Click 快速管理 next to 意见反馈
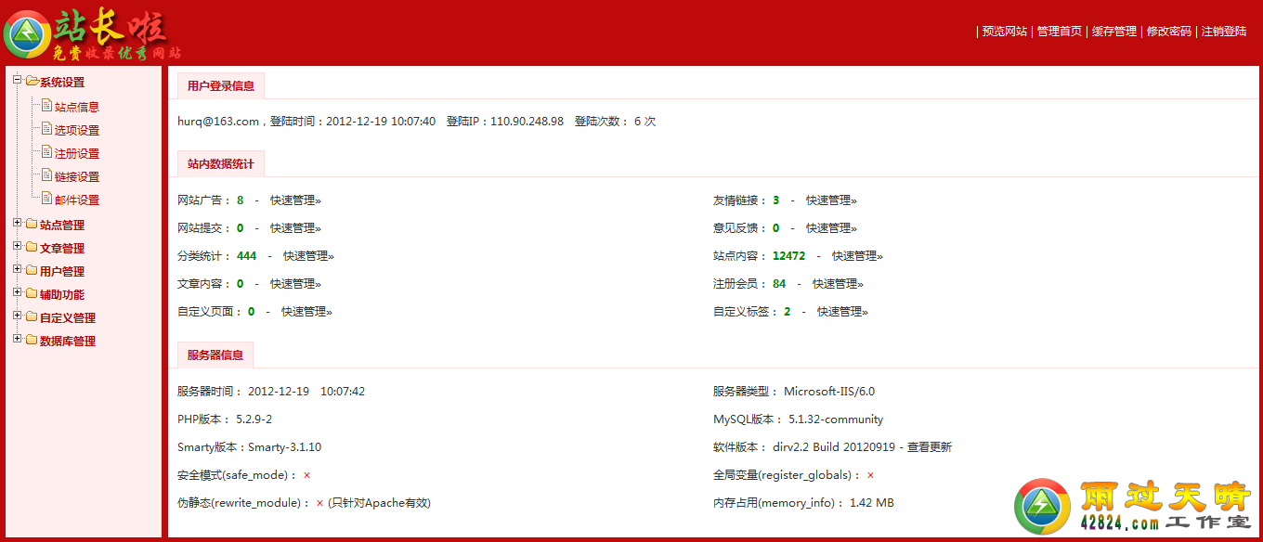 (x=831, y=227)
